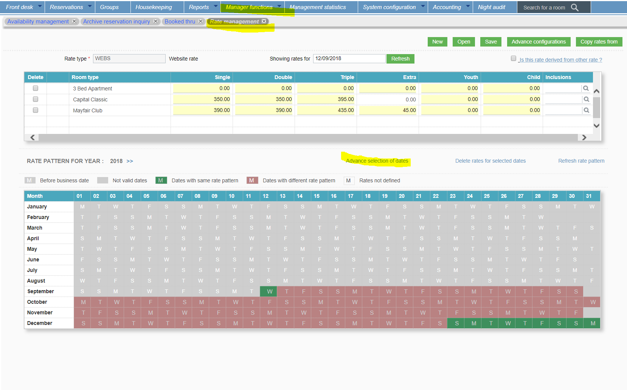Click the Showing rates for date field
Viewport: 627px width, 390px height.
[x=349, y=59]
